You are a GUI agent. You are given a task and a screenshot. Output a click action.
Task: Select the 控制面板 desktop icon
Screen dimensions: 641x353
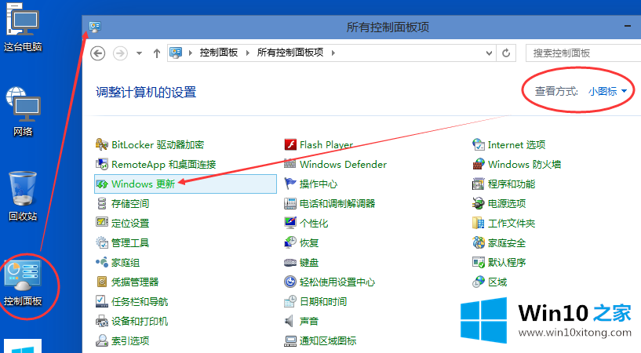click(x=23, y=282)
